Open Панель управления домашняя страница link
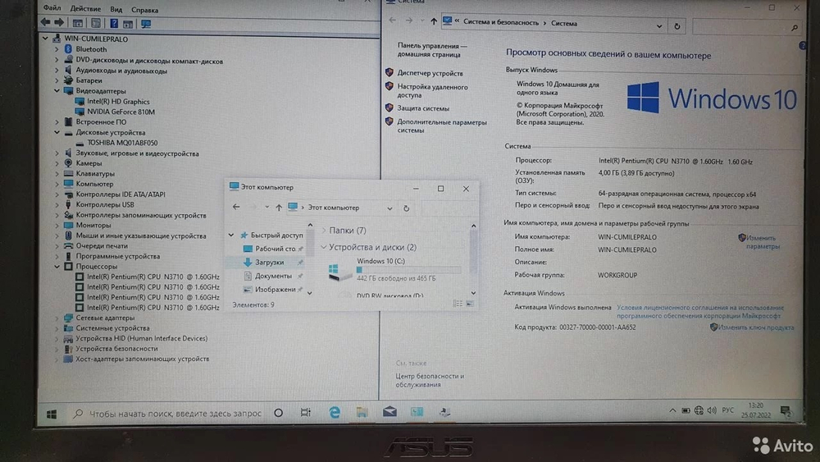The image size is (820, 462). [432, 50]
